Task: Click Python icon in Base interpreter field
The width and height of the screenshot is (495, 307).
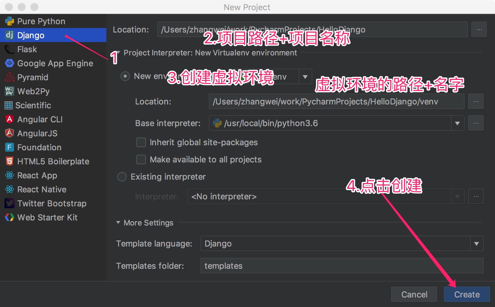Action: pos(217,123)
